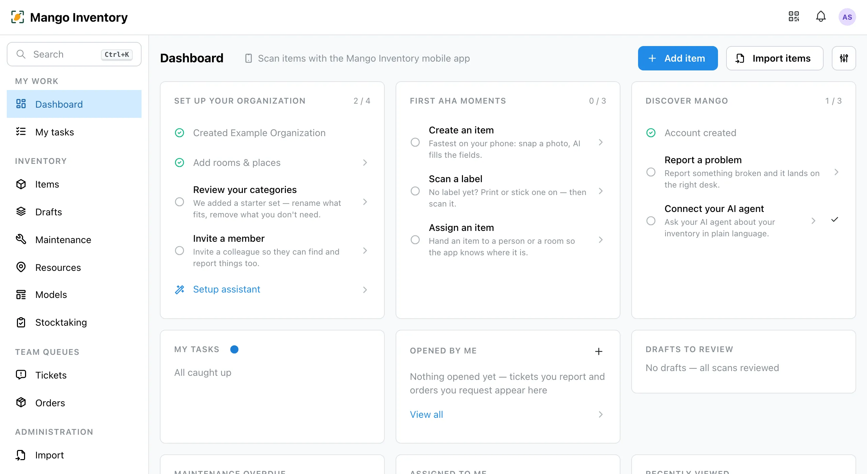
Task: Click the '0 / 3' Aha moments counter
Action: pos(597,101)
